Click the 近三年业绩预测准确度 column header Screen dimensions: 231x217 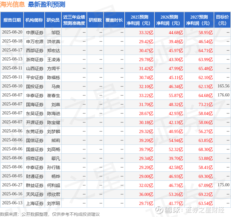(74, 20)
